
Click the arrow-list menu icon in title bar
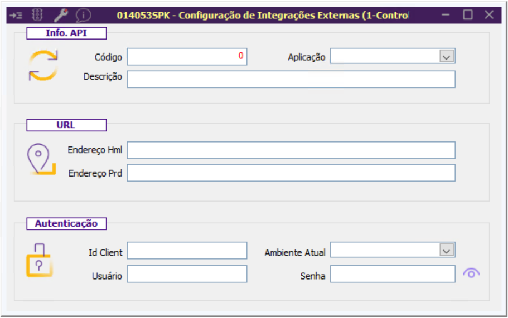point(16,15)
